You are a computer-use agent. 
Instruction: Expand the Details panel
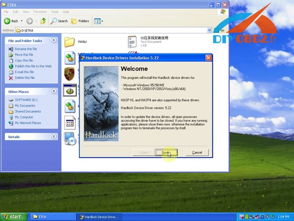(54, 137)
